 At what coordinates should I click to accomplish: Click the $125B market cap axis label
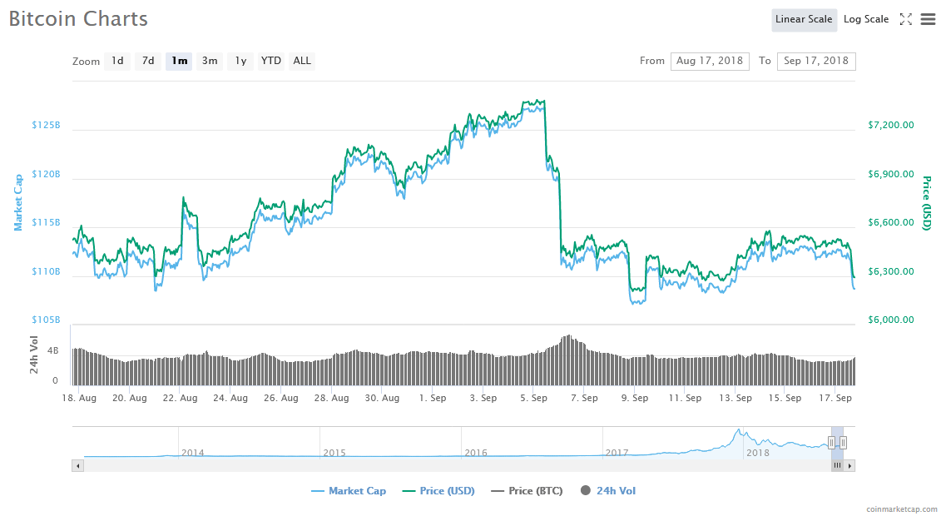(x=46, y=126)
